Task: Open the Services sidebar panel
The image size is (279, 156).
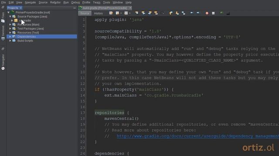Action: click(3, 33)
